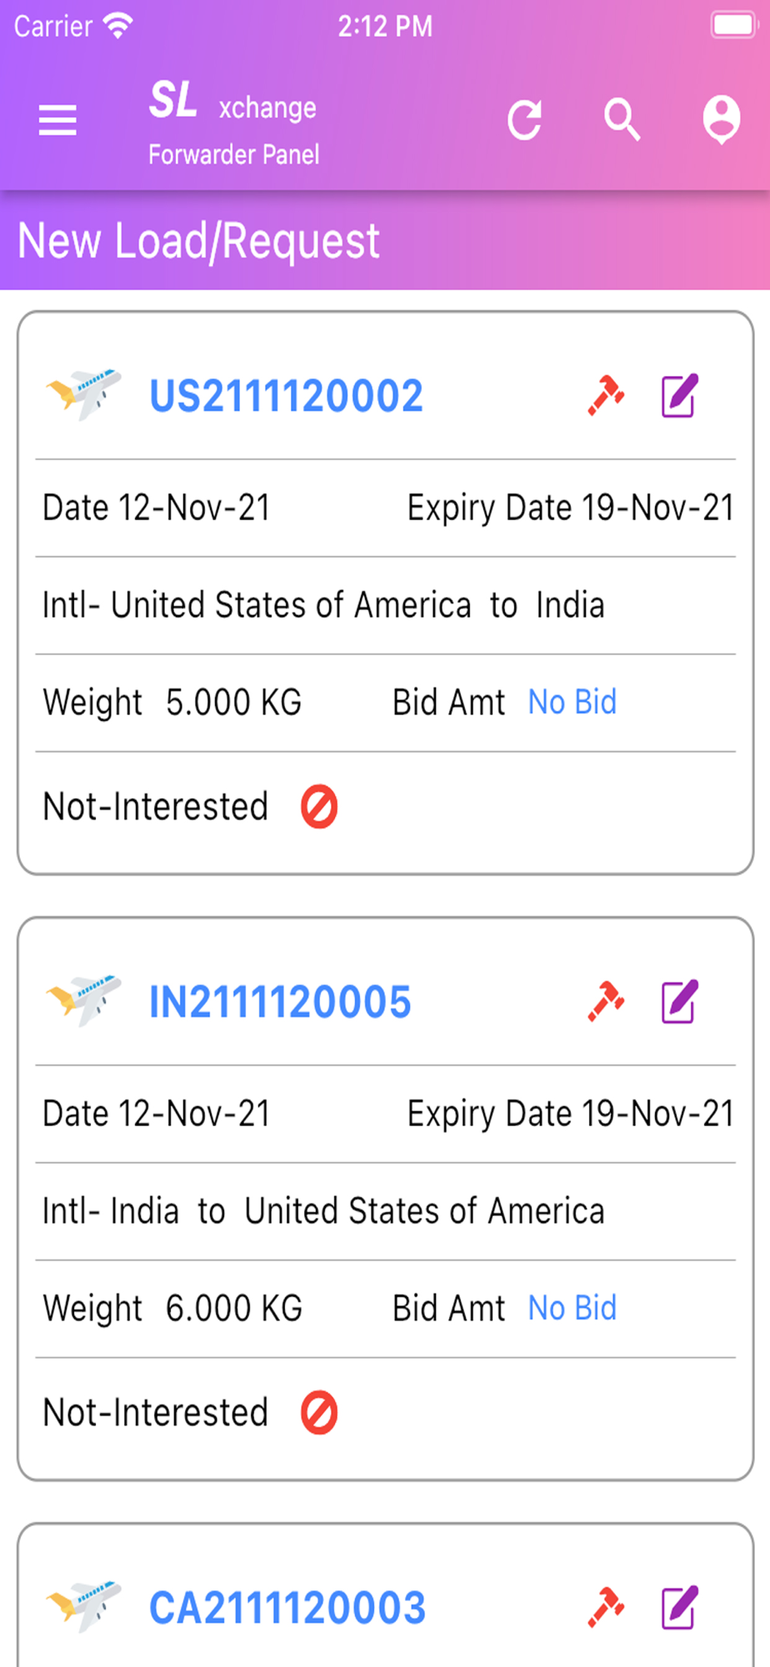Tap edit icon for CA2111120003
Viewport: 770px width, 1667px height.
click(x=679, y=1607)
